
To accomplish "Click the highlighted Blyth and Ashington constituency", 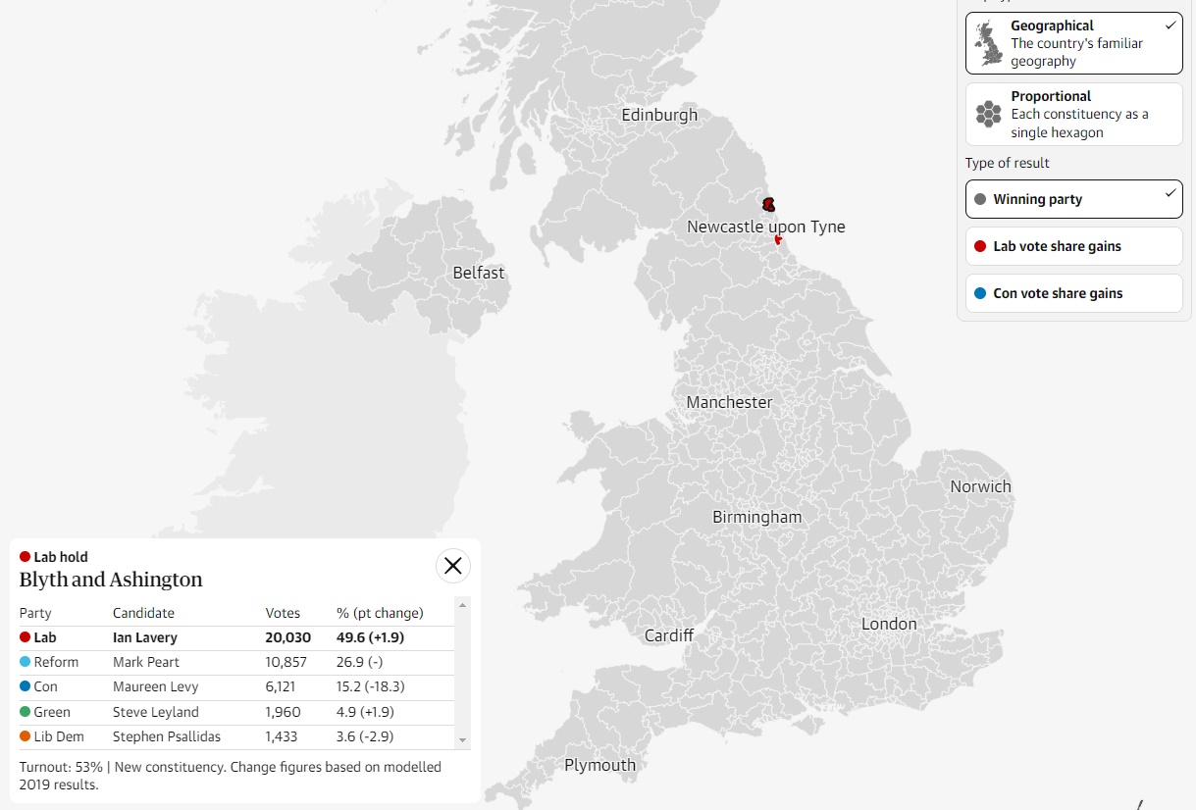I will coord(768,204).
